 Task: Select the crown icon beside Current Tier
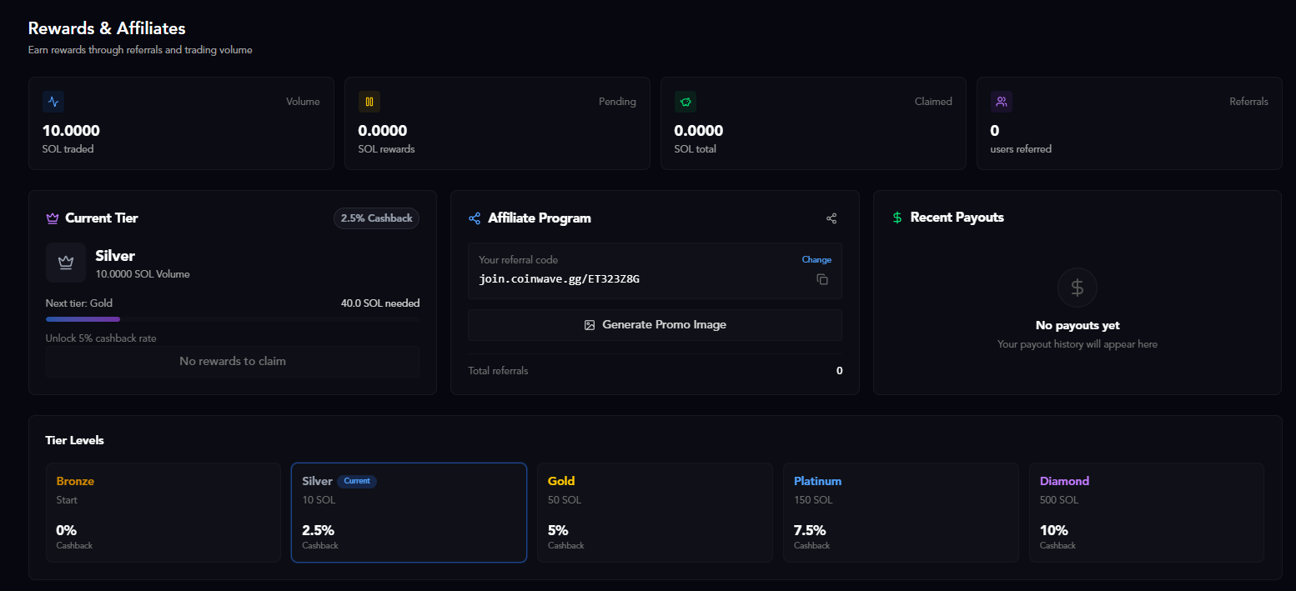click(x=52, y=218)
